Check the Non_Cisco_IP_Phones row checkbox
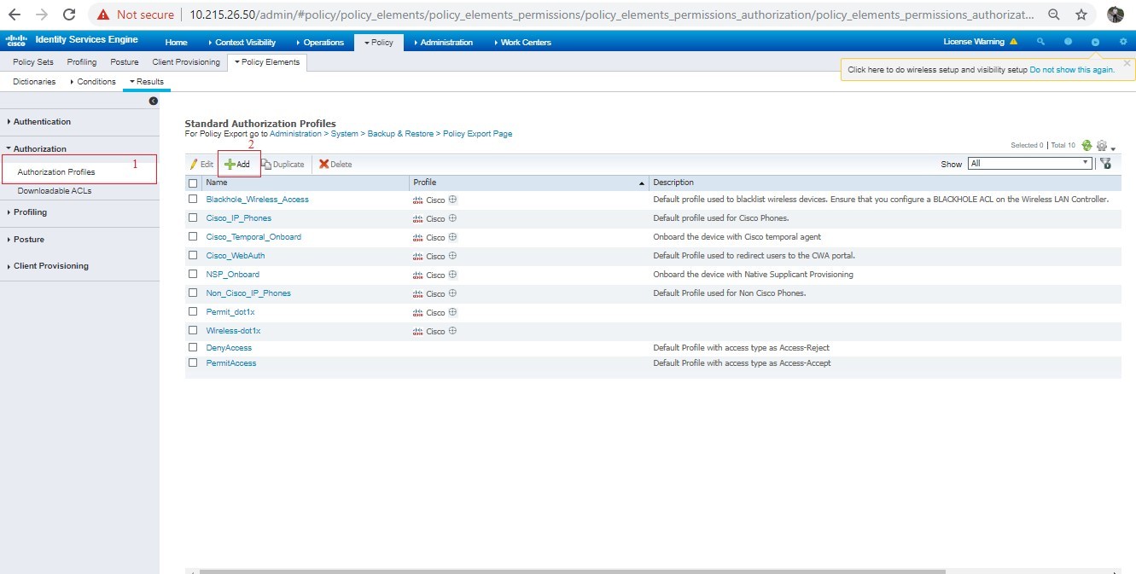1136x574 pixels. click(x=193, y=293)
